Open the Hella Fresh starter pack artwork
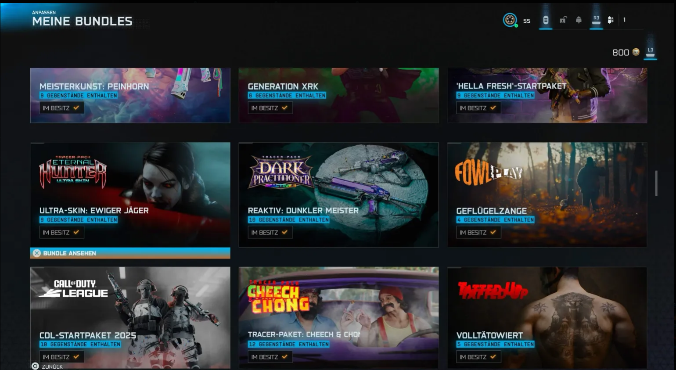This screenshot has width=676, height=370. point(547,95)
